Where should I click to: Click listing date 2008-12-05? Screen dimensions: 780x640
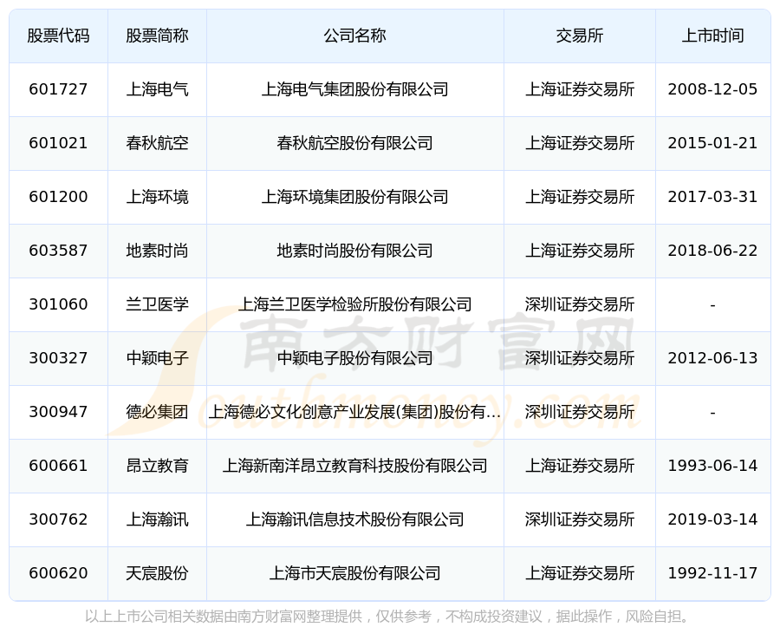(713, 89)
